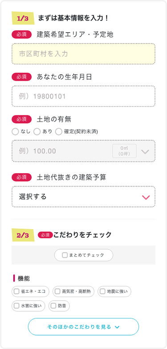The image size is (167, 349).
Task: Focus the birthdate field 例）19800101
Action: tap(84, 96)
